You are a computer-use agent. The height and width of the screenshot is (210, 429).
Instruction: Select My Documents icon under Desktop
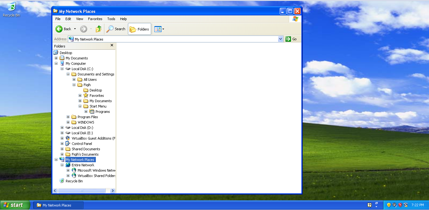[x=62, y=58]
